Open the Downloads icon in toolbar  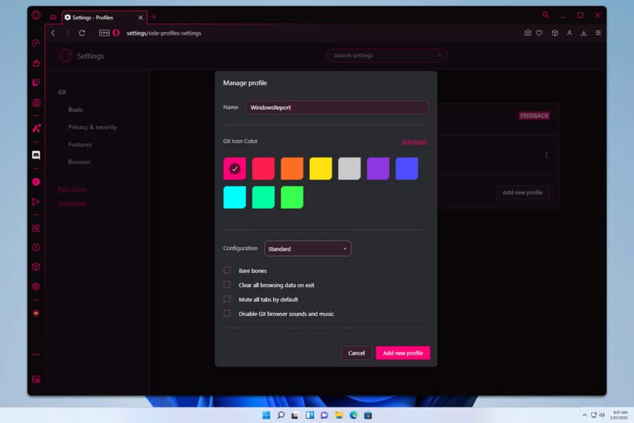(584, 33)
